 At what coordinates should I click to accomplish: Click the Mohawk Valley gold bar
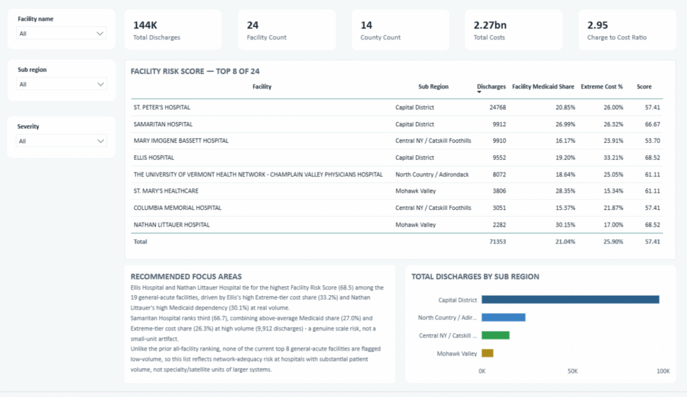point(487,353)
